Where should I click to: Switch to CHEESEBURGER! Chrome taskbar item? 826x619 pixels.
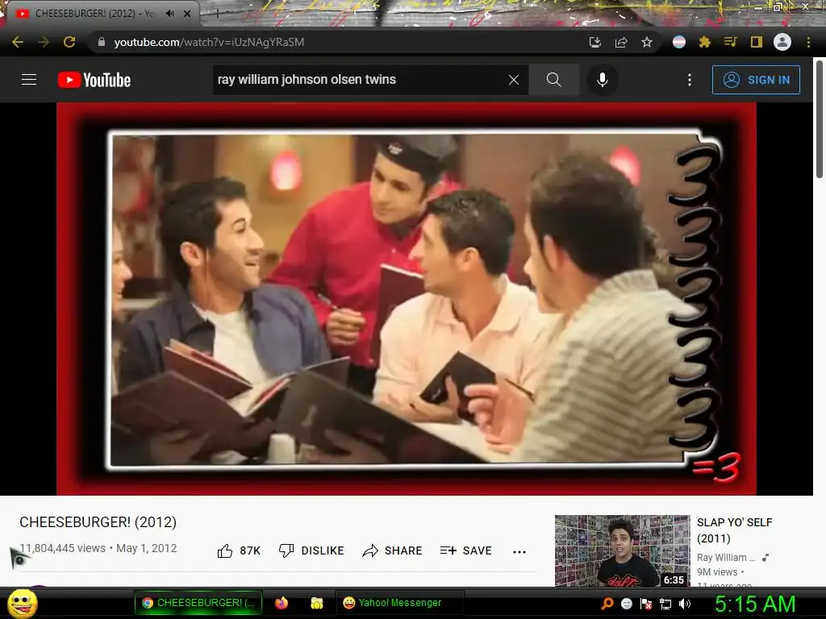(x=198, y=603)
